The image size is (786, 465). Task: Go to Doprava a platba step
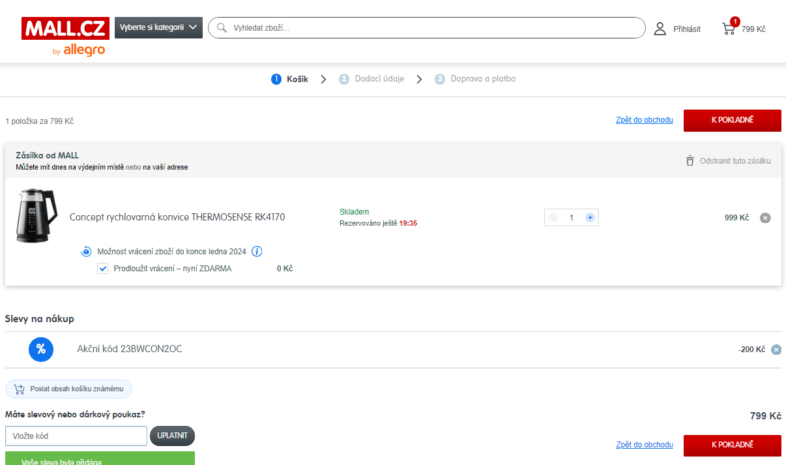[475, 79]
